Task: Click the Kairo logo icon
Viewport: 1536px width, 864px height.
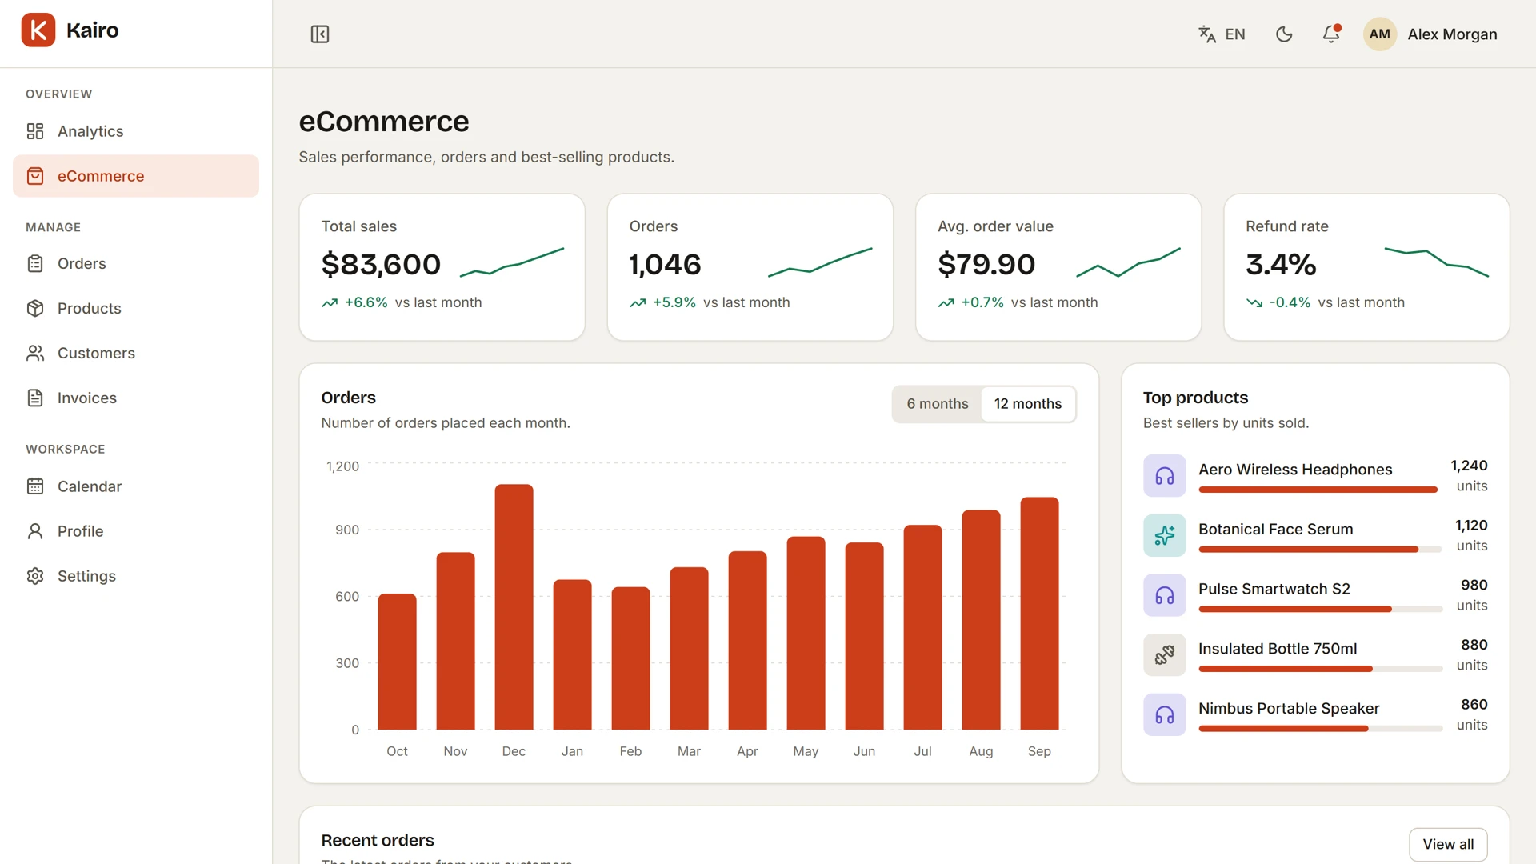Action: pos(38,30)
